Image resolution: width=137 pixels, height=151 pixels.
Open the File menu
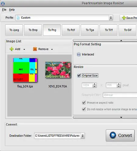(4, 10)
